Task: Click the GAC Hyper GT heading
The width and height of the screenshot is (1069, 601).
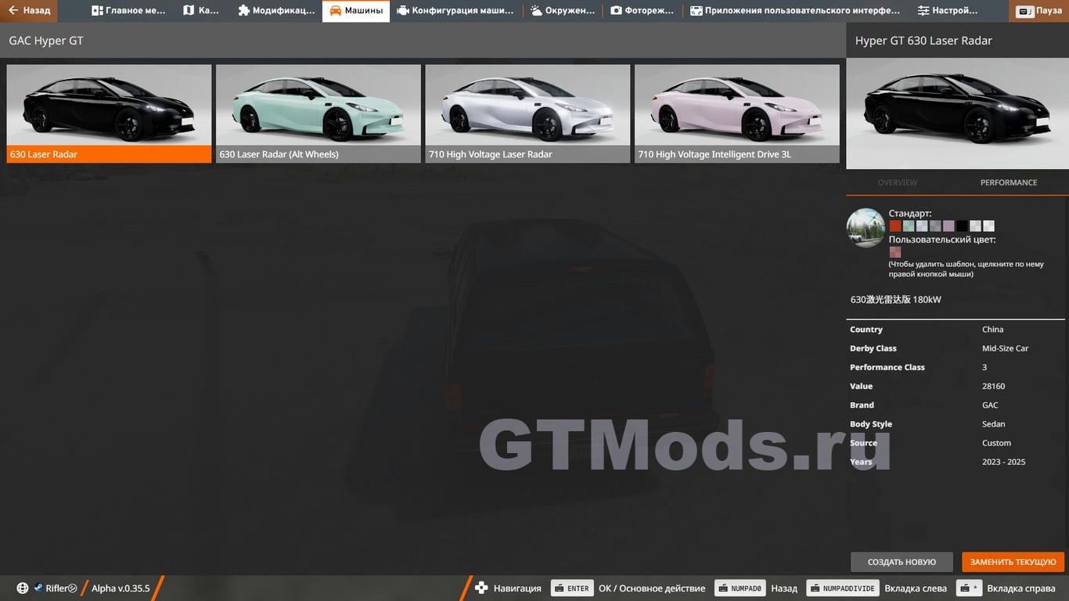Action: (46, 41)
